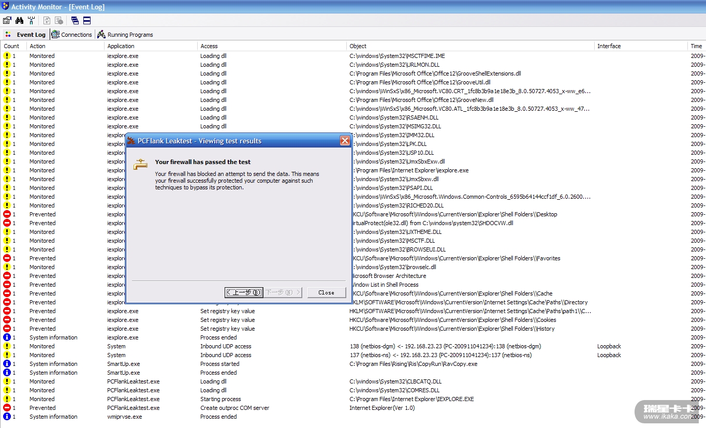Click the red prevented icon on the Cookies row
Screen dimensions: 706x428
[7, 320]
